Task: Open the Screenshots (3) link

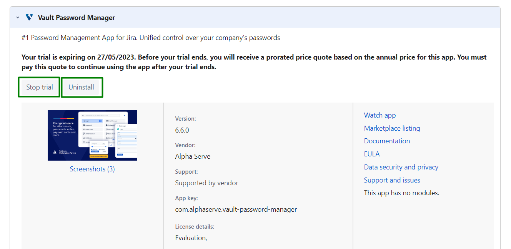Action: pyautogui.click(x=92, y=169)
